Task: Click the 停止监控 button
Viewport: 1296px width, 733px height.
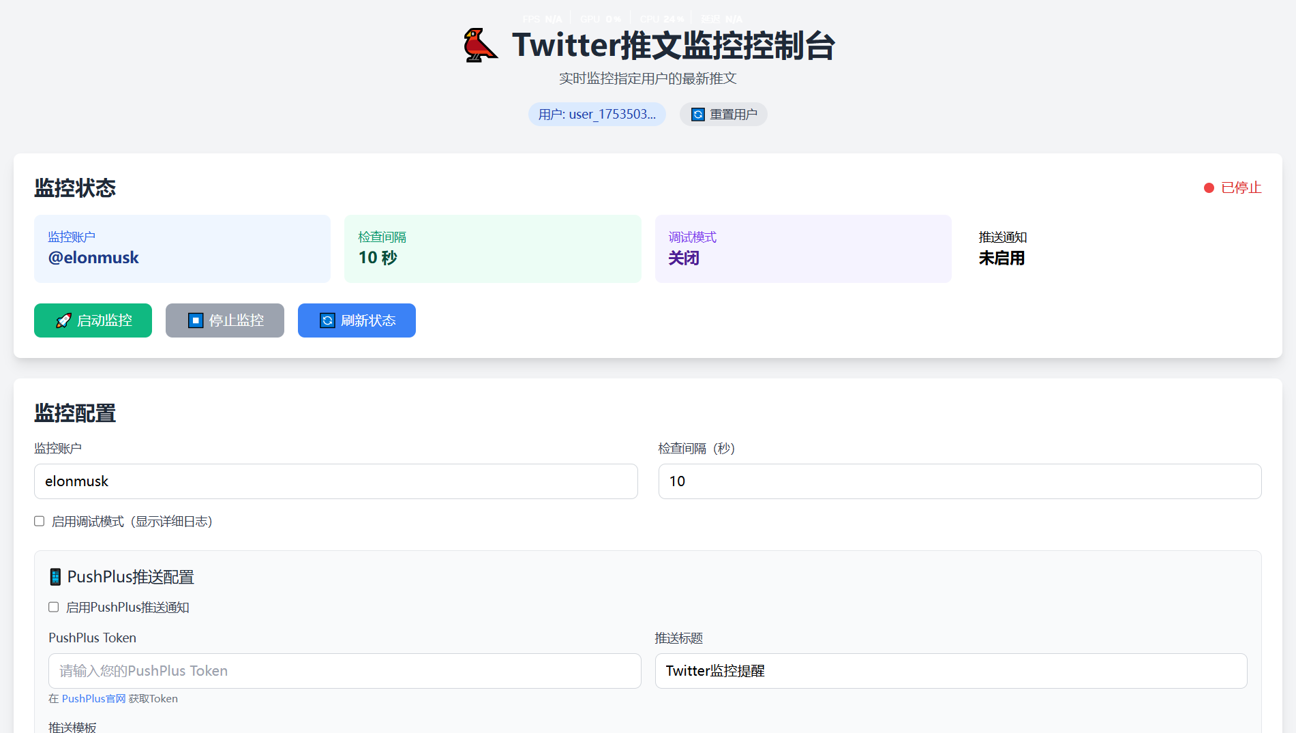Action: 225,320
